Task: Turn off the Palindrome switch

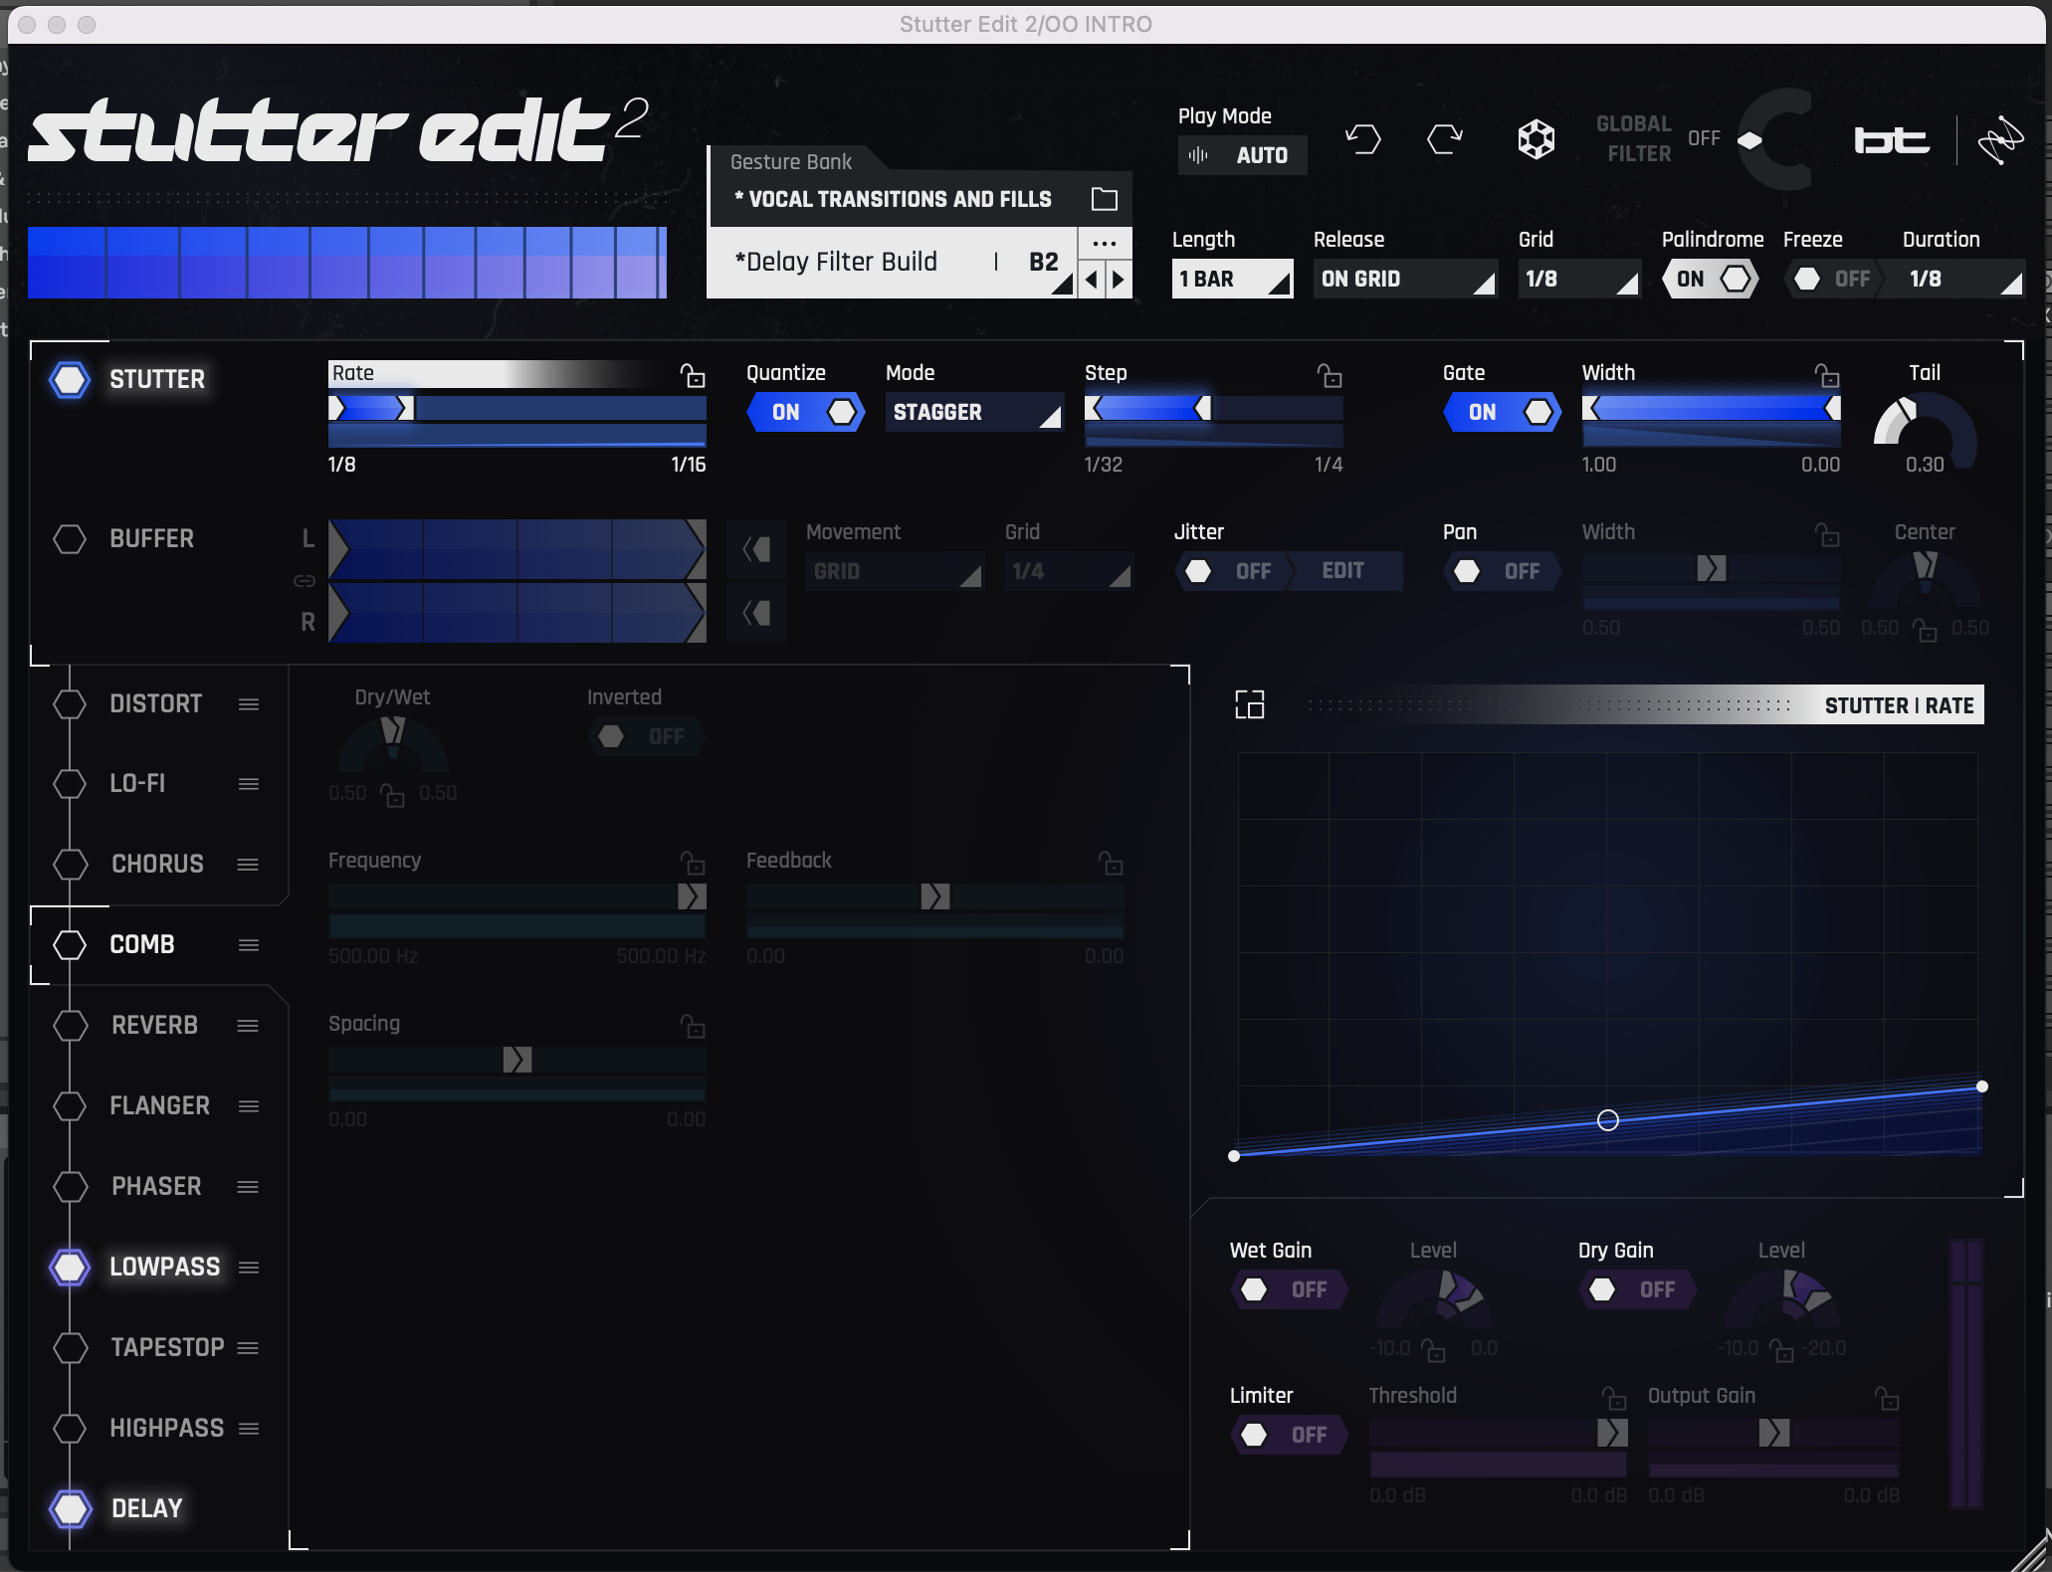Action: pos(1711,279)
